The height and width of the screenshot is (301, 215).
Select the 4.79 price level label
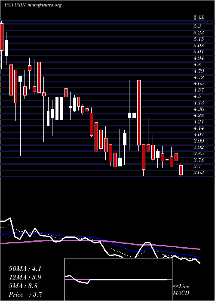[199, 71]
